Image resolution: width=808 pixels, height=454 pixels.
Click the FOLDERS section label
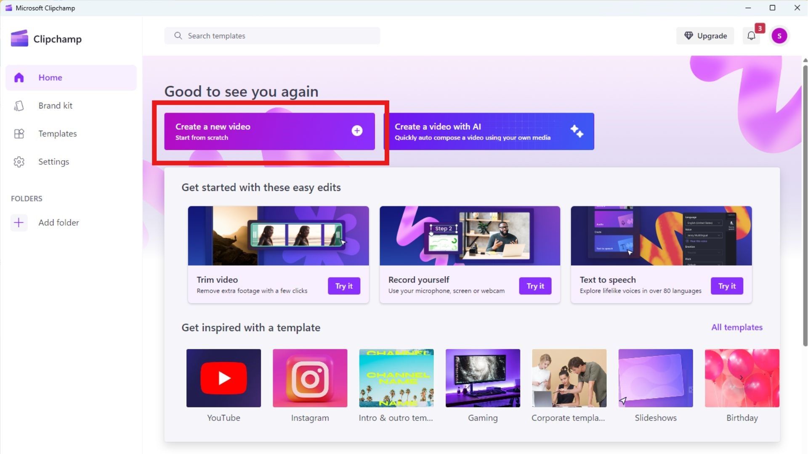tap(27, 198)
